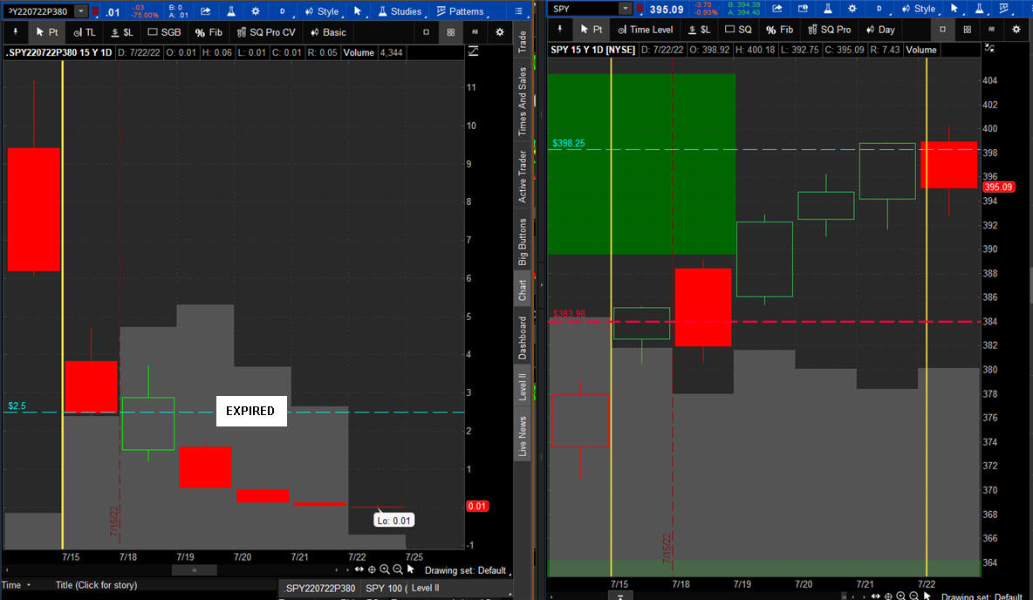The height and width of the screenshot is (600, 1033).
Task: Select the Fib tool in right chart
Action: point(780,29)
